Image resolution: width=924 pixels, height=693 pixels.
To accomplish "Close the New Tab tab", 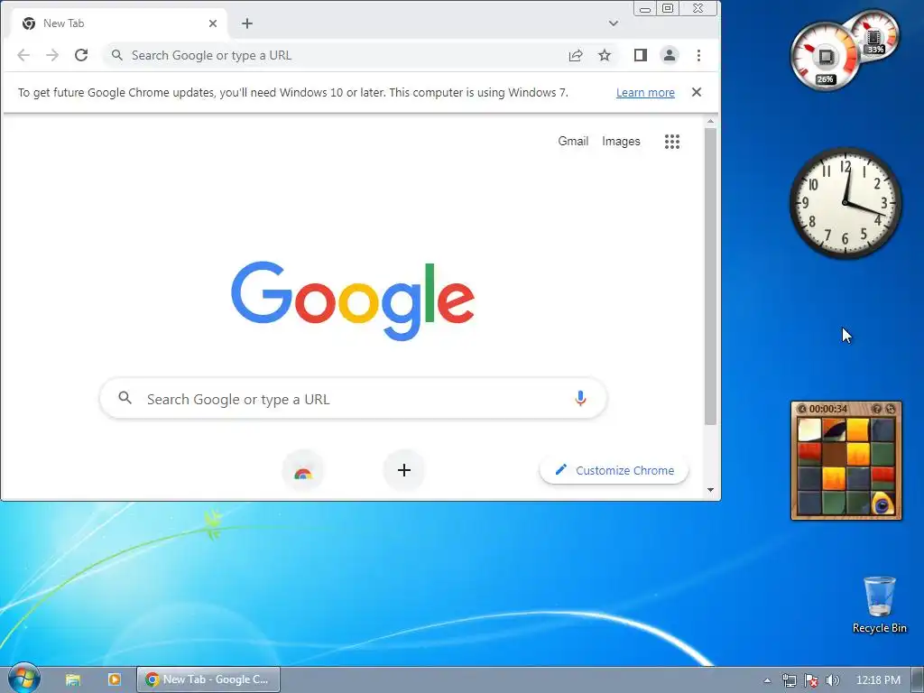I will coord(213,23).
